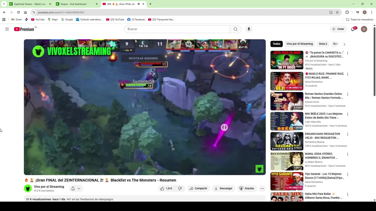Open the #41 Tendencias de videojuegos link
The width and height of the screenshot is (376, 211).
[90, 199]
